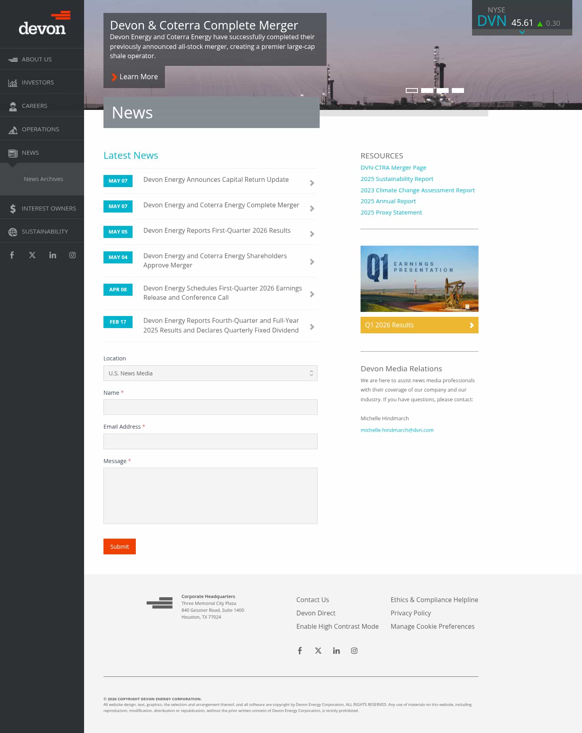The height and width of the screenshot is (733, 582).
Task: Select the first hero carousel indicator
Action: [x=412, y=91]
